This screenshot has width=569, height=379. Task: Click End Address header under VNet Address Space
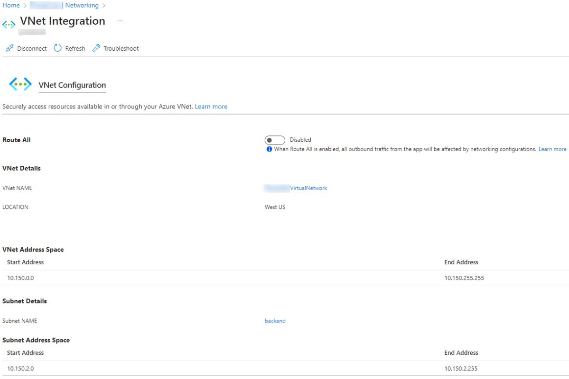pyautogui.click(x=461, y=262)
